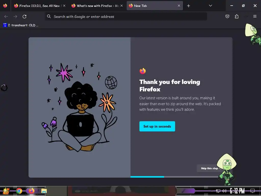Image resolution: width=261 pixels, height=196 pixels.
Task: Open network status tray icon
Action: click(x=218, y=191)
